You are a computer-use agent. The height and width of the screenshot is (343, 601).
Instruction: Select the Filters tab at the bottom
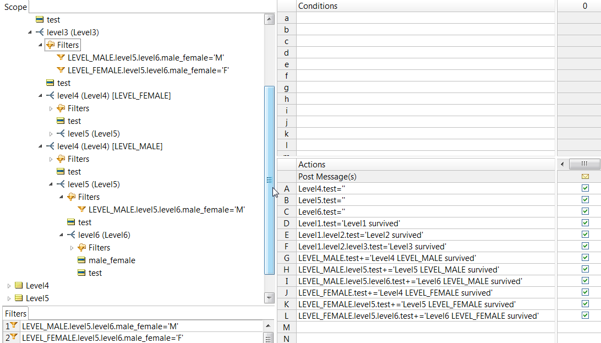coord(16,313)
